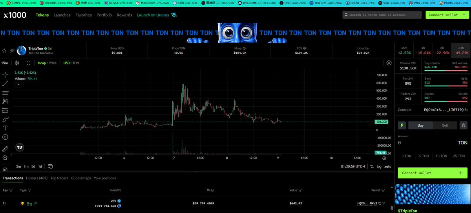This screenshot has width=471, height=213.
Task: Open candlestick chart style selector
Action: click(x=17, y=63)
